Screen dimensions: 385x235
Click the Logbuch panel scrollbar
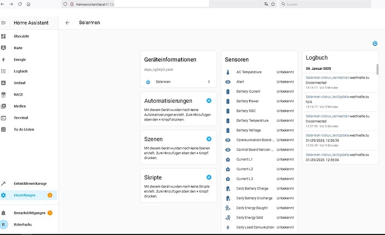(x=377, y=69)
